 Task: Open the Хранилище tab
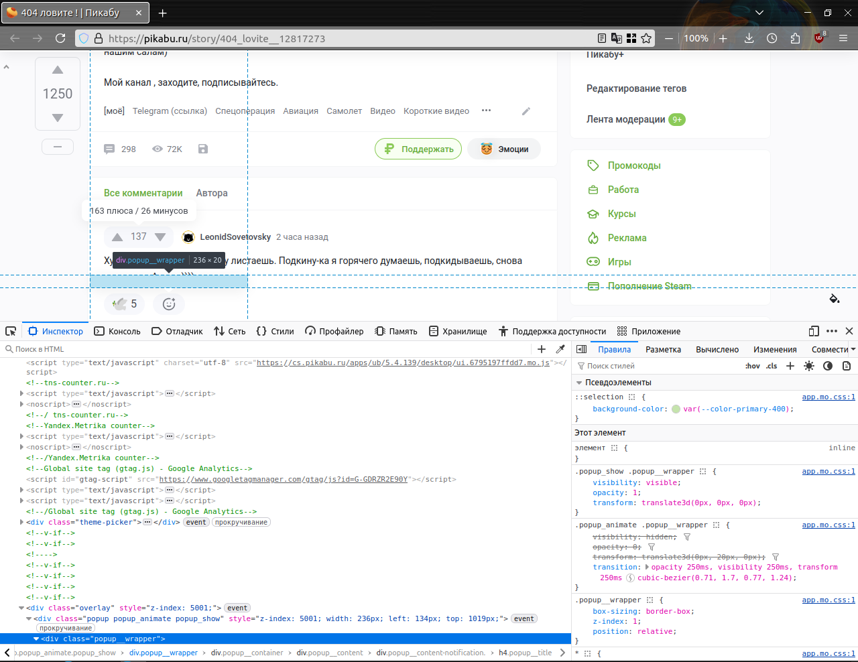[458, 331]
